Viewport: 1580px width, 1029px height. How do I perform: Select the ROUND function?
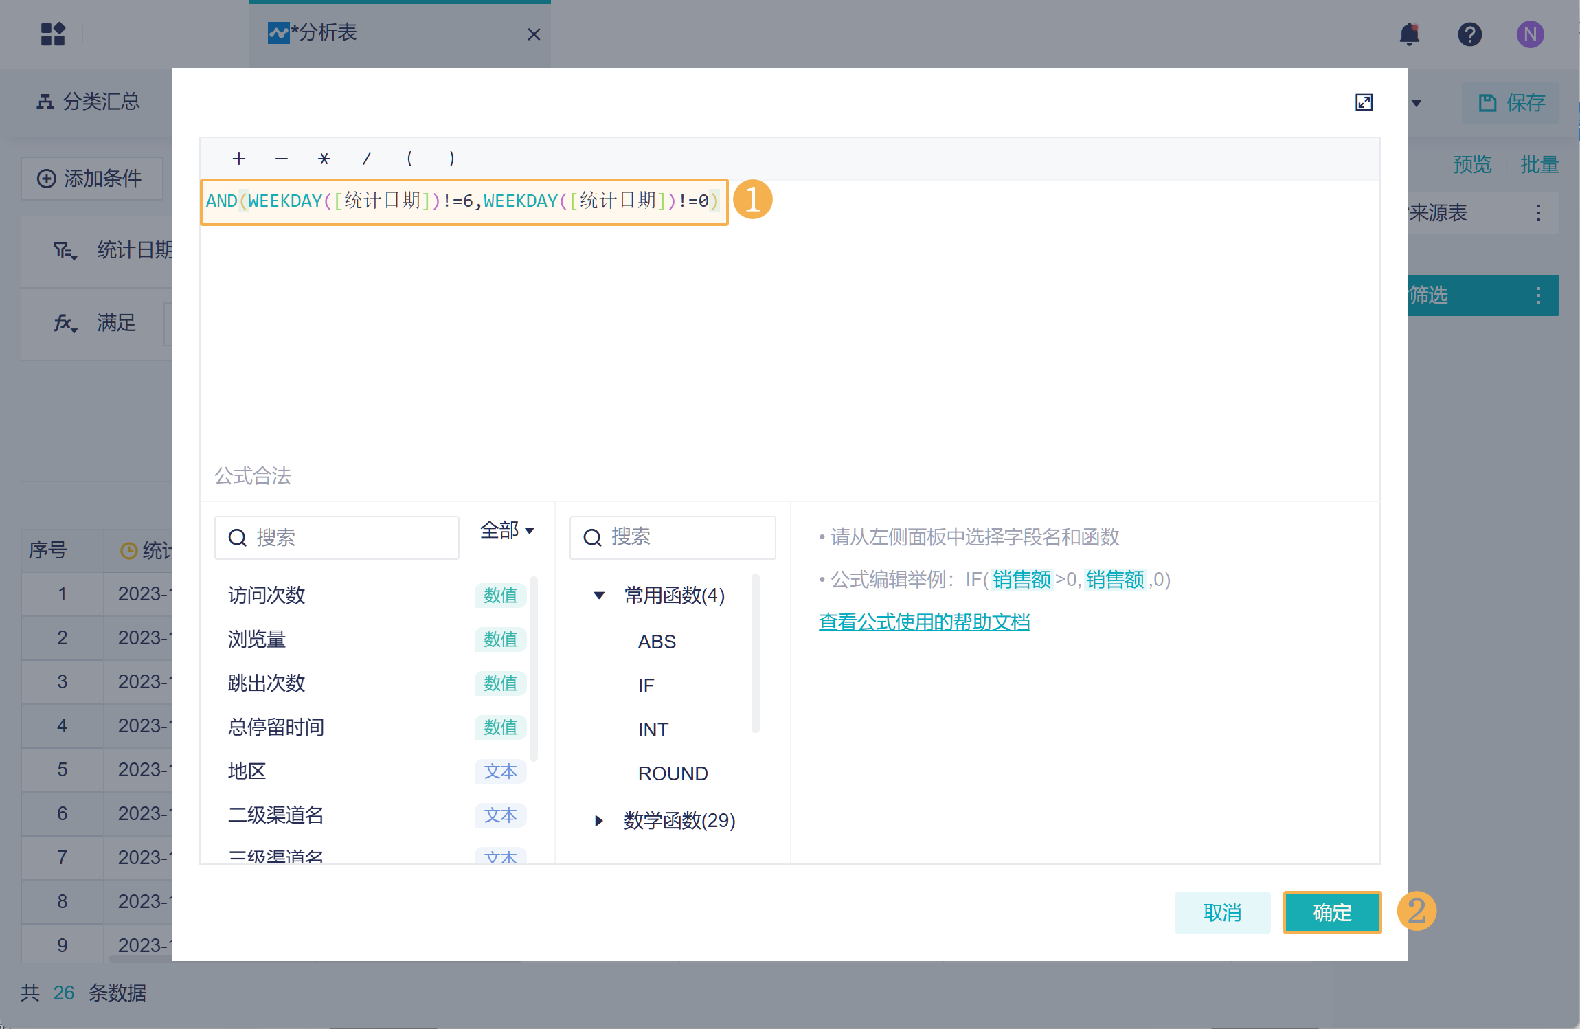673,773
